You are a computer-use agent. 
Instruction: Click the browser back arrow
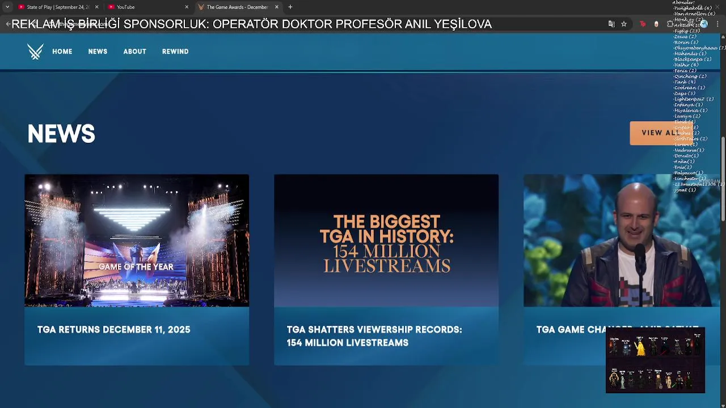[x=7, y=24]
